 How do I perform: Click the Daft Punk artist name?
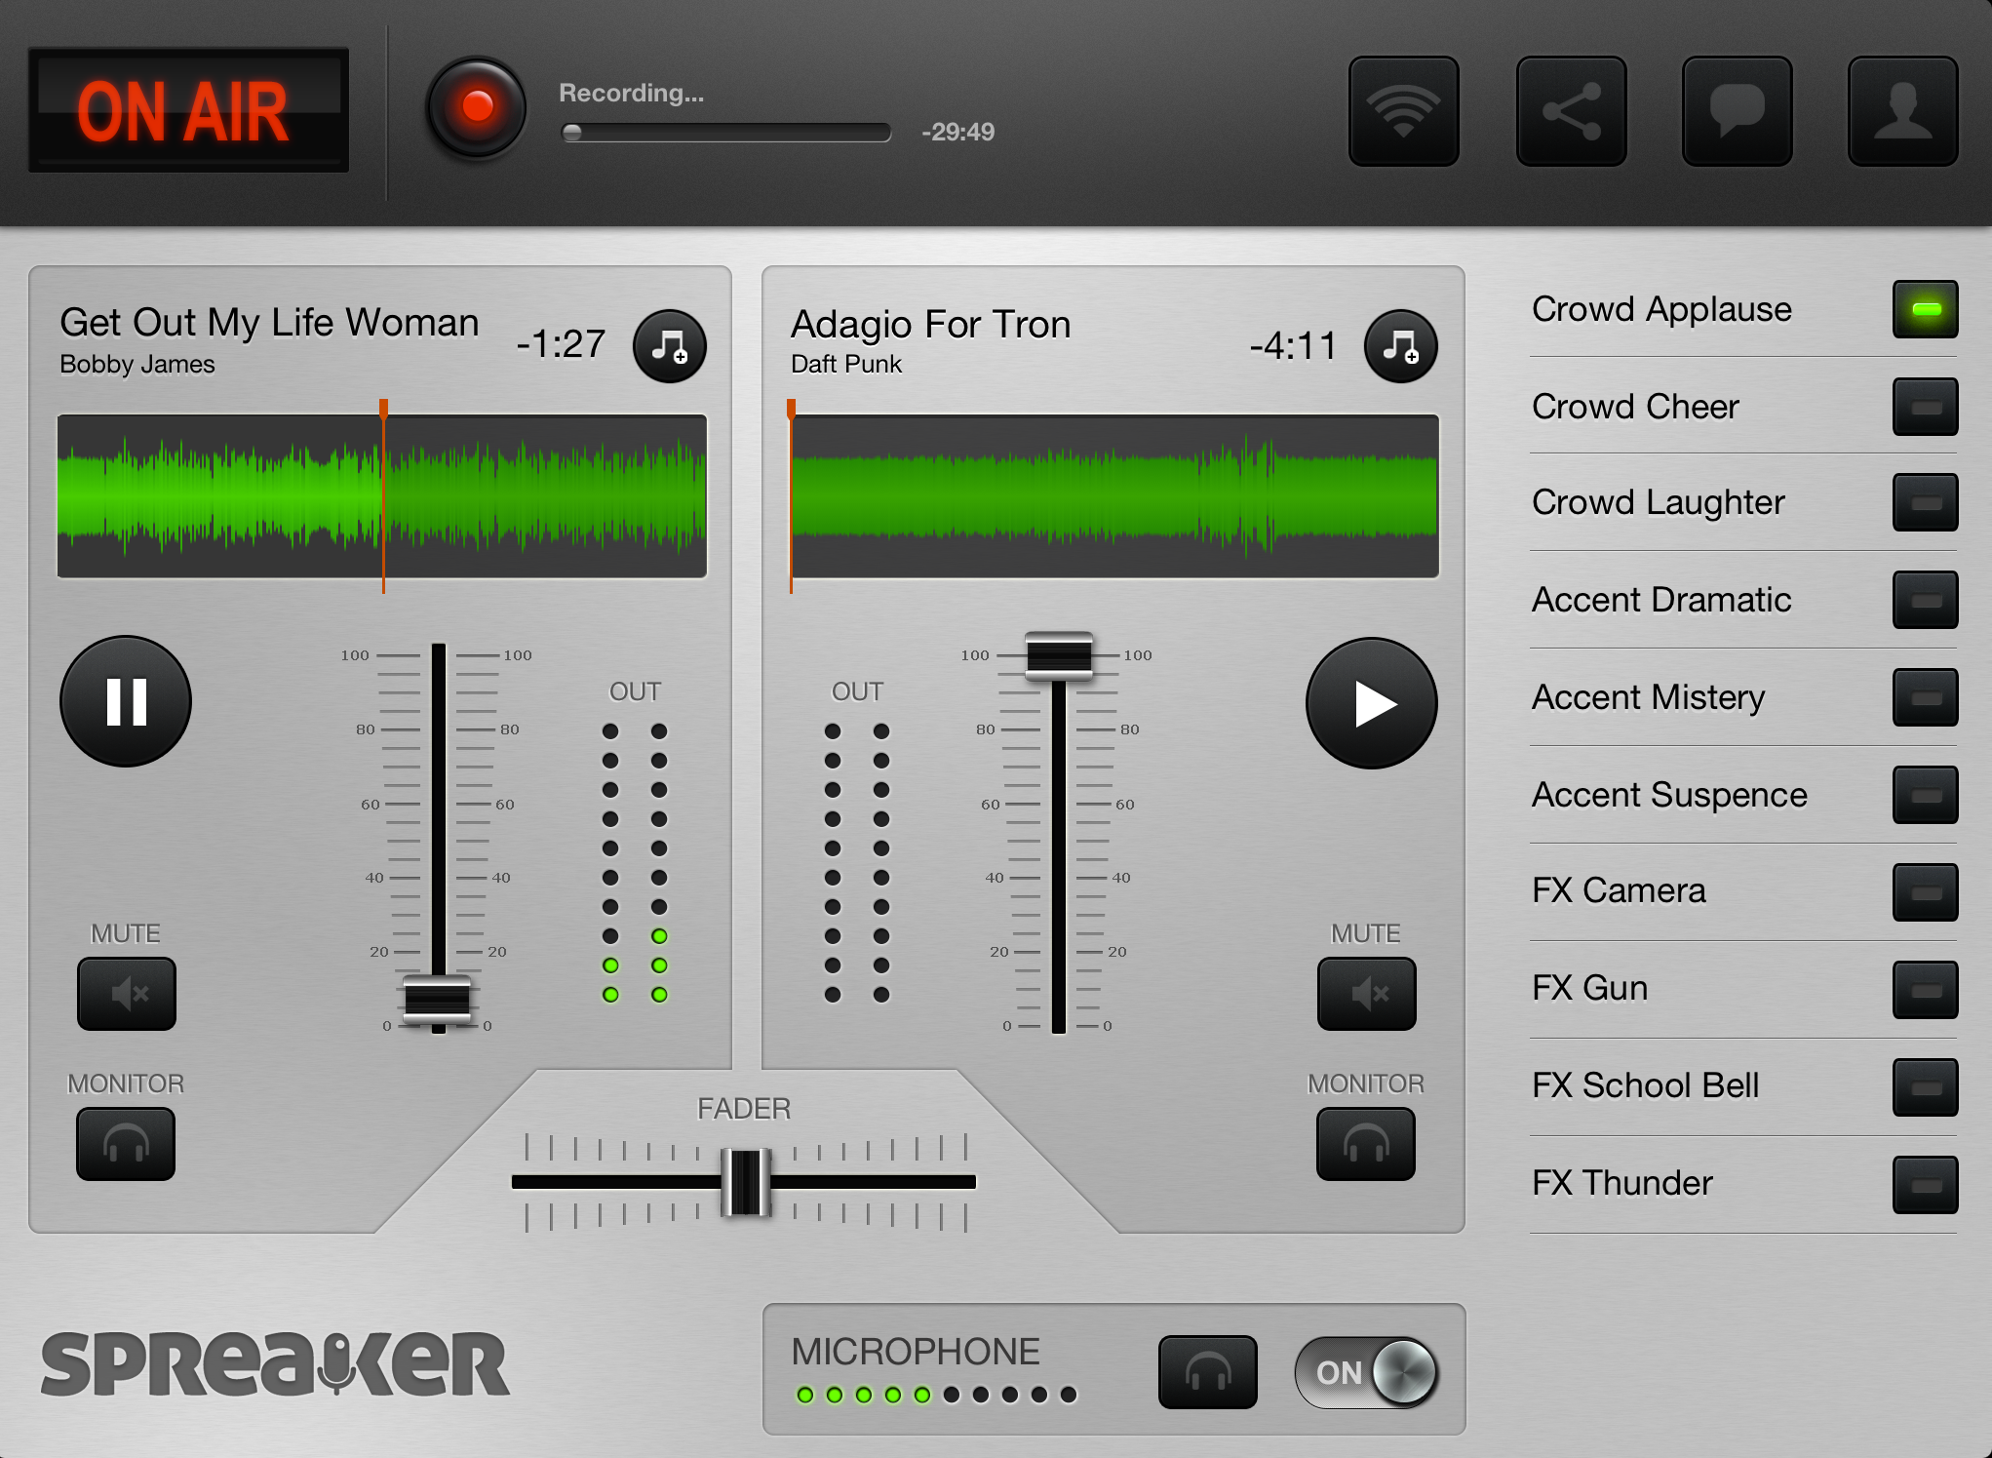tap(846, 365)
